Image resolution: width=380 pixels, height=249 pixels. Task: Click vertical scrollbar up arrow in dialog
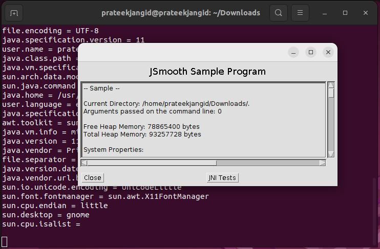pos(331,85)
